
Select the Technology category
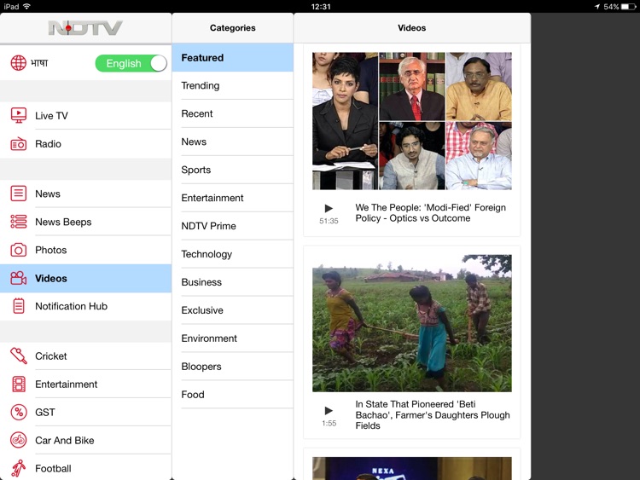233,254
